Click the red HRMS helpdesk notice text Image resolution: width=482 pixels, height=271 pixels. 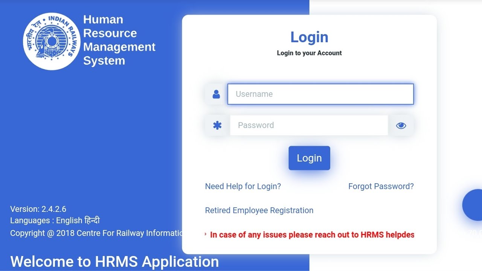pos(312,235)
